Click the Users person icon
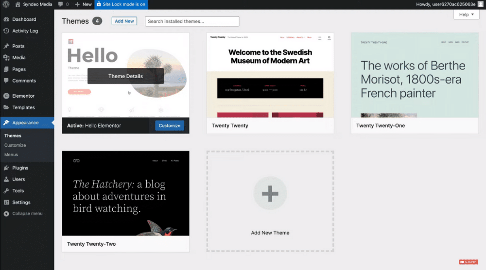 [x=6, y=179]
